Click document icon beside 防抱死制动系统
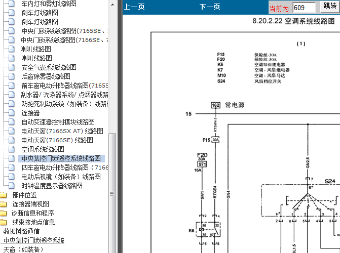Viewport: 340px width, 253px height. [12, 104]
